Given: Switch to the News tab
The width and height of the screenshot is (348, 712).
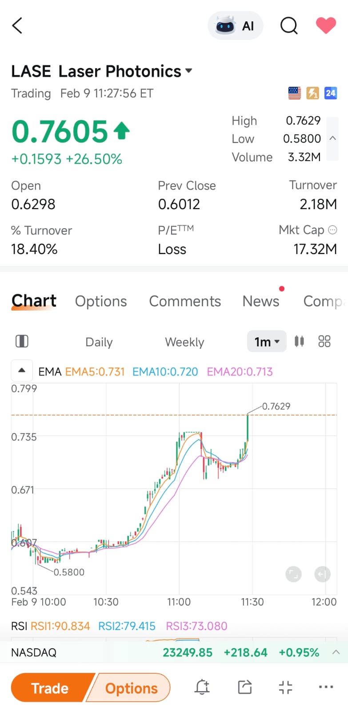Looking at the screenshot, I should [x=261, y=301].
